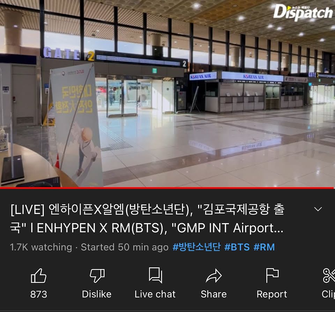
Task: Tap the Live chat label
Action: click(155, 294)
